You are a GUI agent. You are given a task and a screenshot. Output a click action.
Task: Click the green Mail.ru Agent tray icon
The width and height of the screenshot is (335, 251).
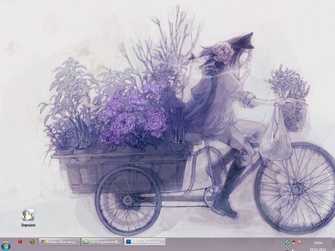tap(287, 242)
